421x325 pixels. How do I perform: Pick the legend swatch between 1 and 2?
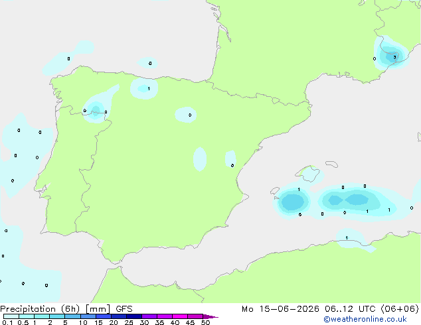coord(42,316)
